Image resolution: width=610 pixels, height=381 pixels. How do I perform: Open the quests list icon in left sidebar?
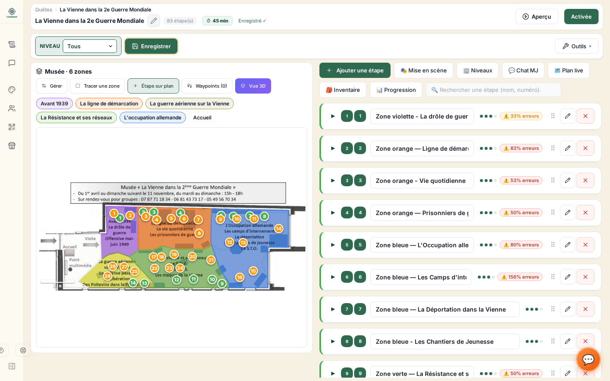tap(12, 44)
